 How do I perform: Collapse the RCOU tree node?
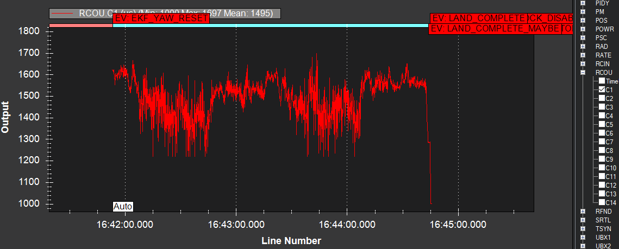click(583, 73)
